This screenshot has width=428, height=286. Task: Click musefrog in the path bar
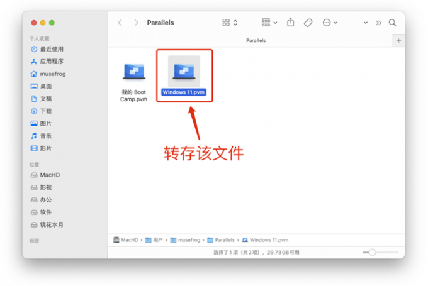coord(189,240)
